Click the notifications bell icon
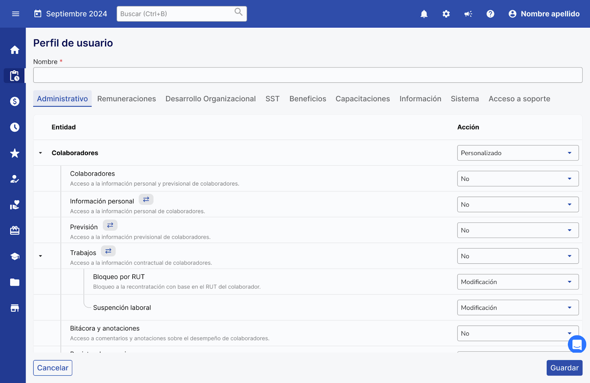The width and height of the screenshot is (590, 383). [x=424, y=14]
